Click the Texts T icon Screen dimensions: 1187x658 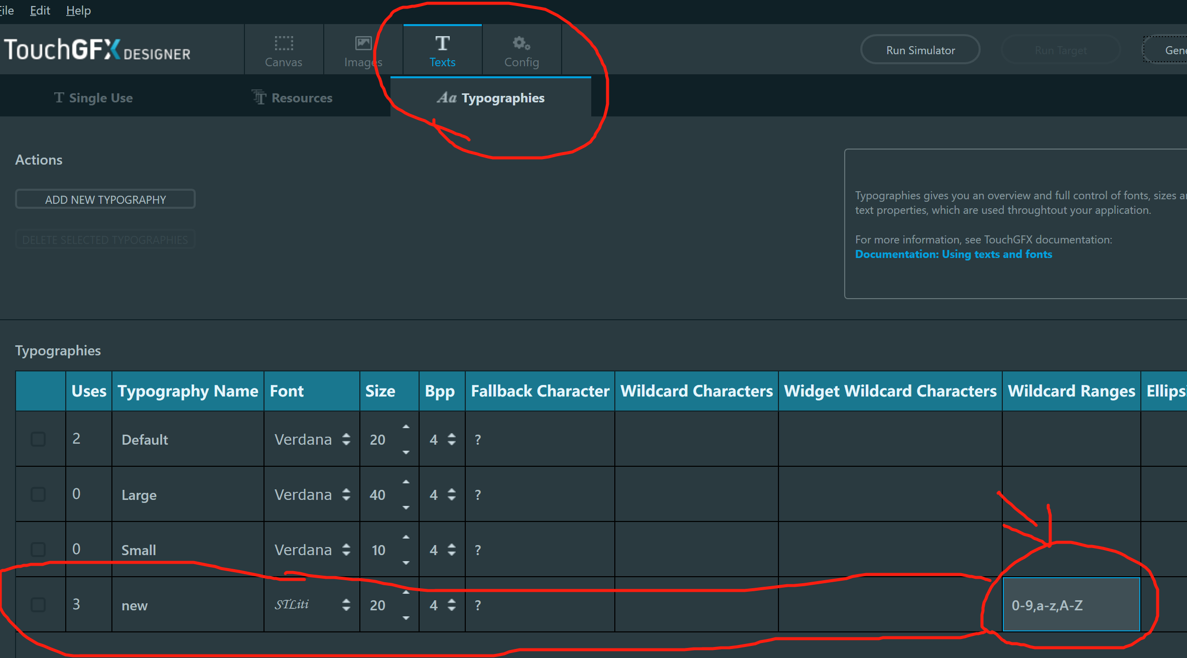(x=442, y=44)
